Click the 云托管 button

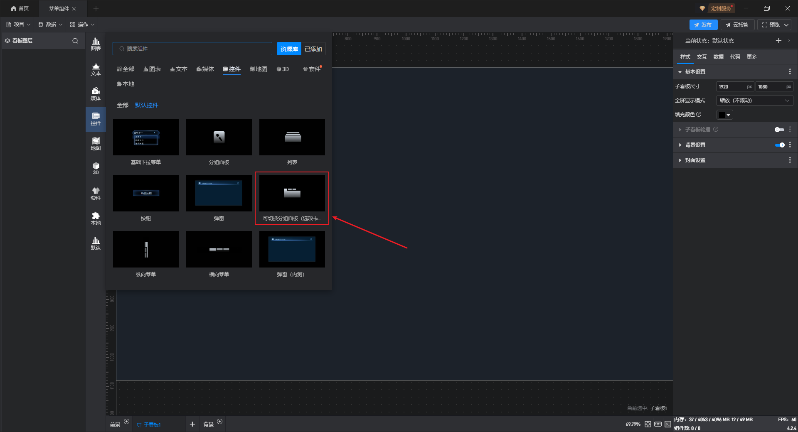pos(737,25)
